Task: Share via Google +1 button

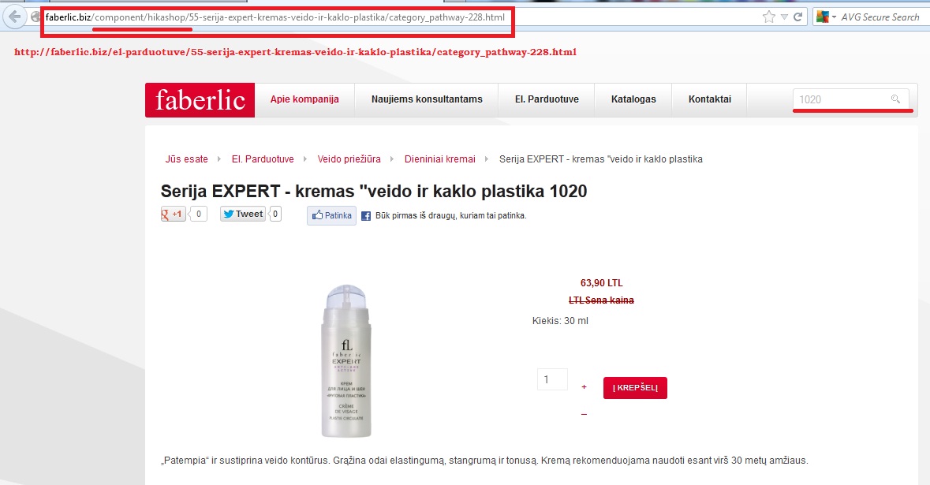Action: coord(173,214)
